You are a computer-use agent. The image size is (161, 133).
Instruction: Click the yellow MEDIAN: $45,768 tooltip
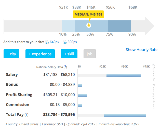point(88,14)
